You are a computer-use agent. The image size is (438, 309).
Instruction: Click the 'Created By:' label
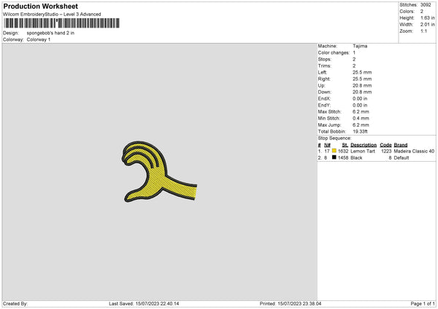[x=15, y=303]
